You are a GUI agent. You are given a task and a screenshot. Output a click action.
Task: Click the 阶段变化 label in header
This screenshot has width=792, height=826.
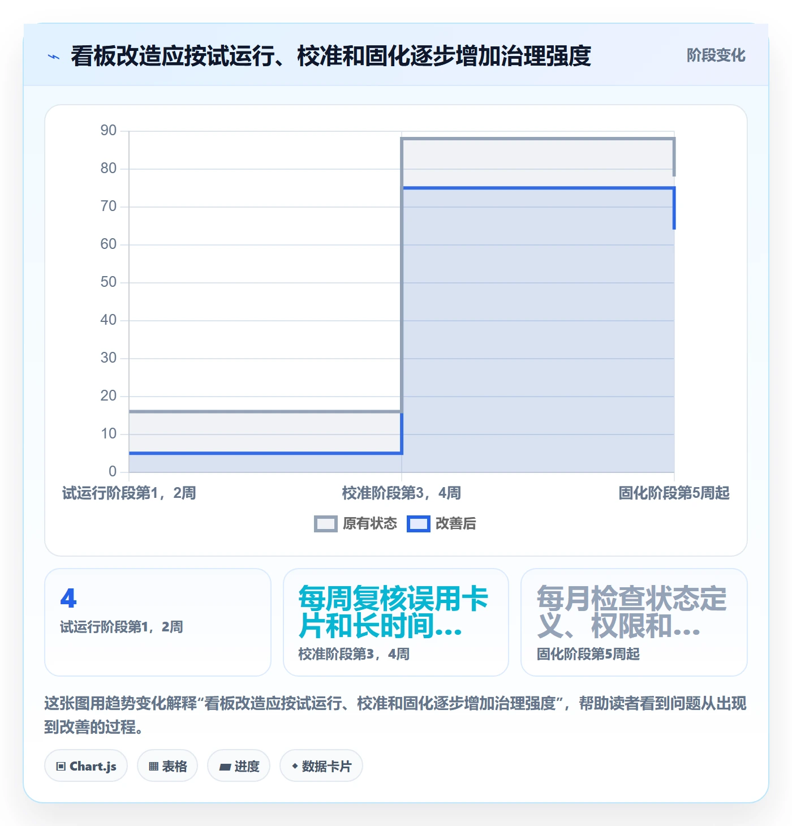[716, 55]
